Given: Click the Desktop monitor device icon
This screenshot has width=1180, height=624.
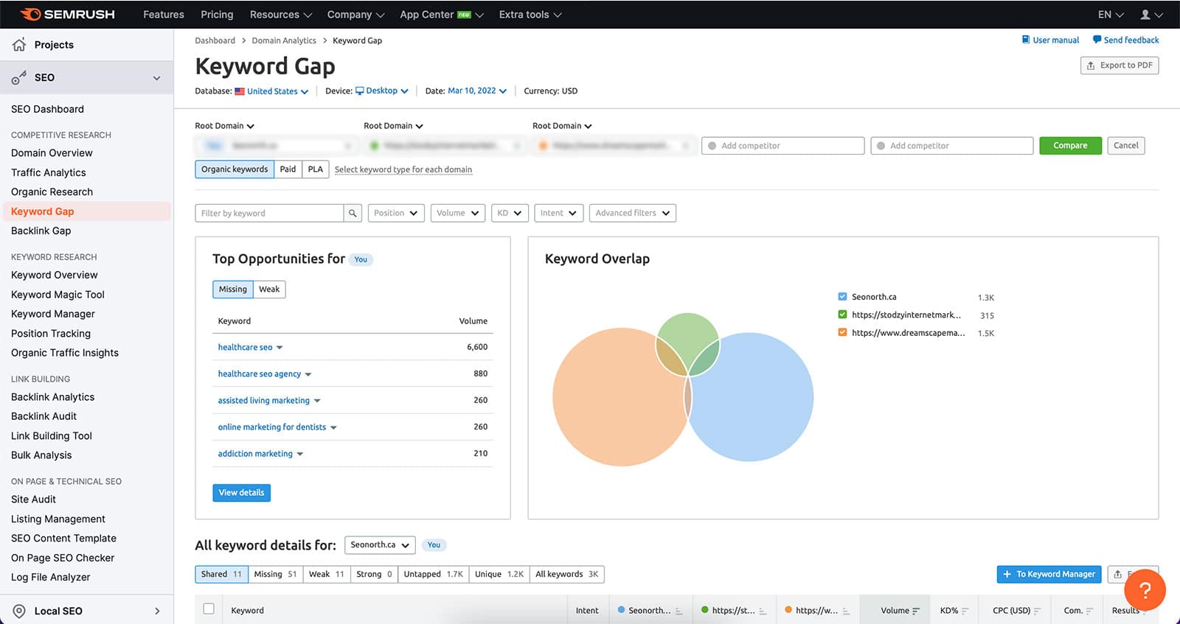Looking at the screenshot, I should (360, 91).
